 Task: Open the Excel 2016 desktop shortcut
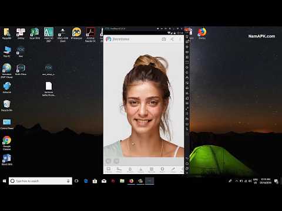point(35,33)
